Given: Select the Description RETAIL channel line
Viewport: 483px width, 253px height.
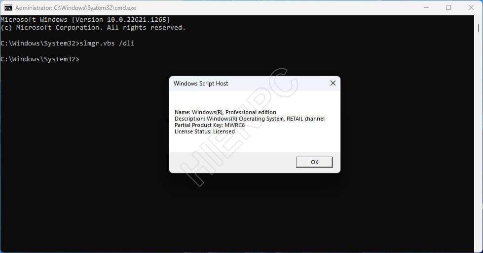Looking at the screenshot, I should point(250,119).
